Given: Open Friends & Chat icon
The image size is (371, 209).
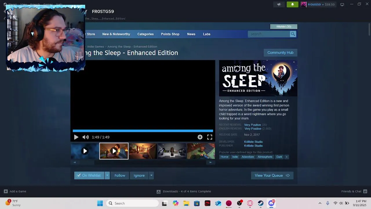Looking at the screenshot, I should (365, 191).
